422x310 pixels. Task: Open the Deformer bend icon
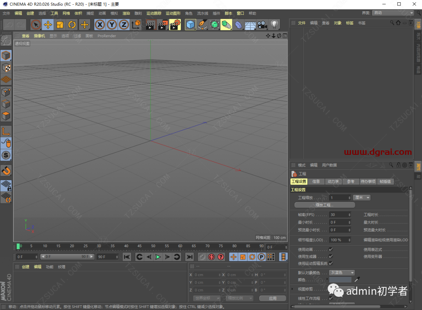(238, 25)
